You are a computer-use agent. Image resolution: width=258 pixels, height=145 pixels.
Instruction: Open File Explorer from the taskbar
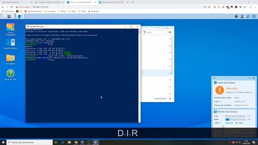click(69, 142)
